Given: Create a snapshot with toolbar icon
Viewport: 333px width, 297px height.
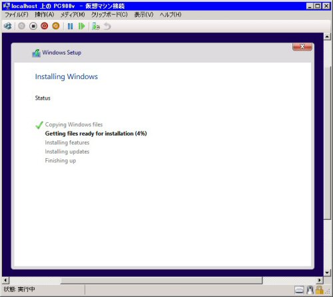Looking at the screenshot, I should click(96, 27).
